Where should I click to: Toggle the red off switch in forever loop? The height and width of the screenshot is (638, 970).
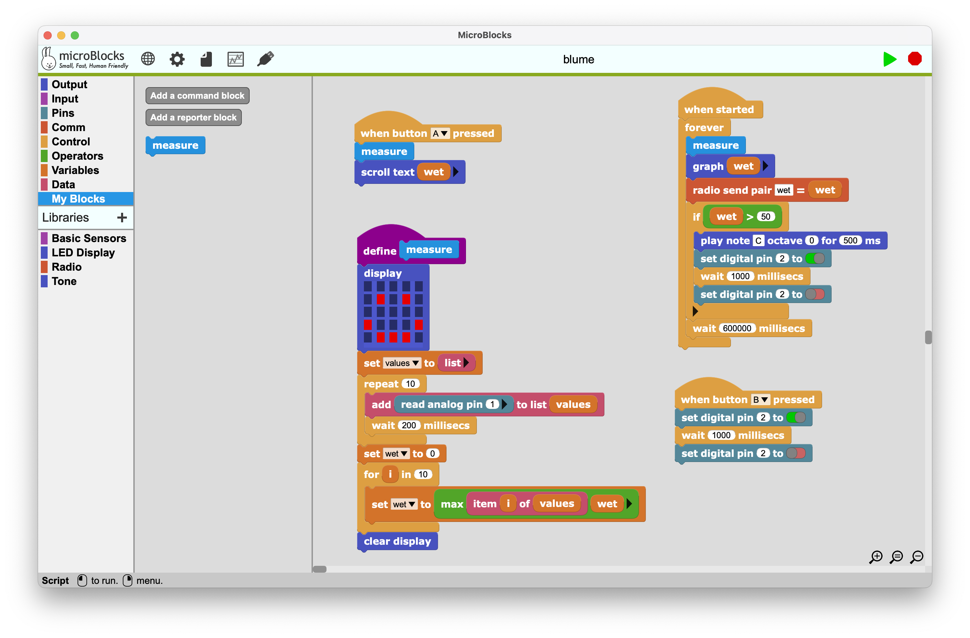tap(815, 294)
